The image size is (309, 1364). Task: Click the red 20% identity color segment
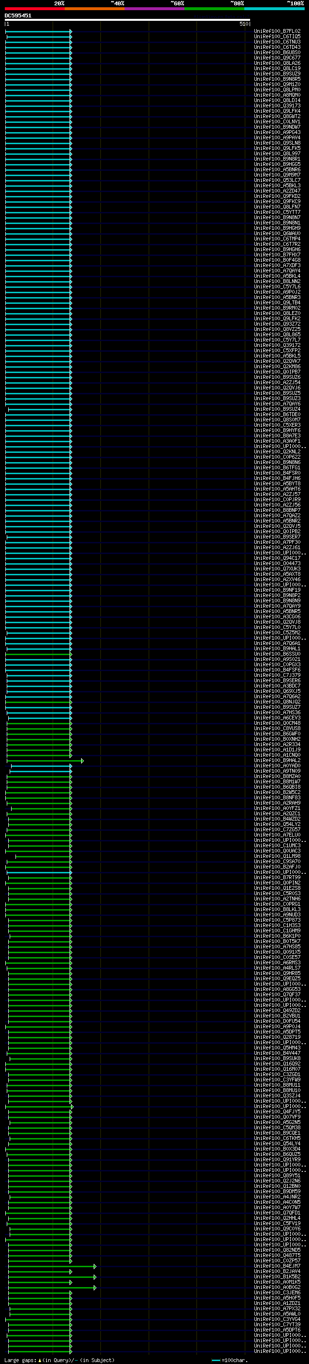[x=35, y=9]
